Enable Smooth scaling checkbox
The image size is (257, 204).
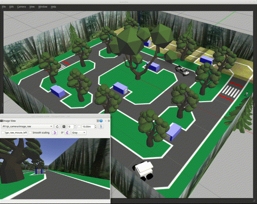point(31,133)
